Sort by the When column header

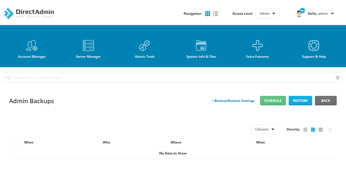point(29,142)
